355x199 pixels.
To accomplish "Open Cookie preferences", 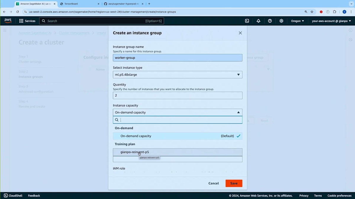I will pyautogui.click(x=339, y=195).
